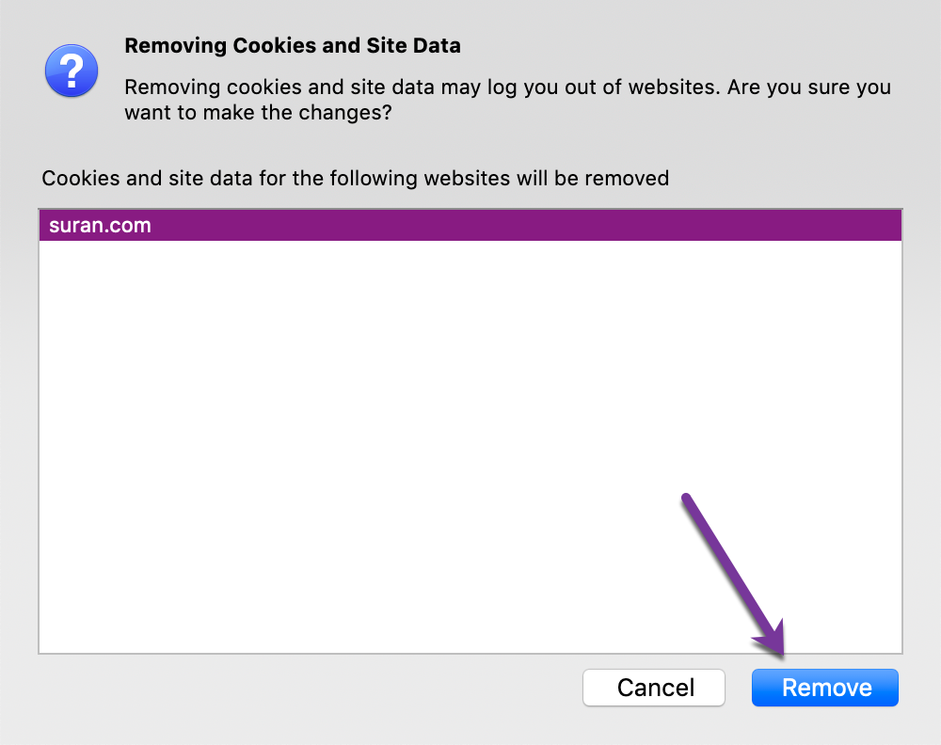Click the 'Cookies and site data for the following websites' label
The image size is (941, 745).
point(355,178)
